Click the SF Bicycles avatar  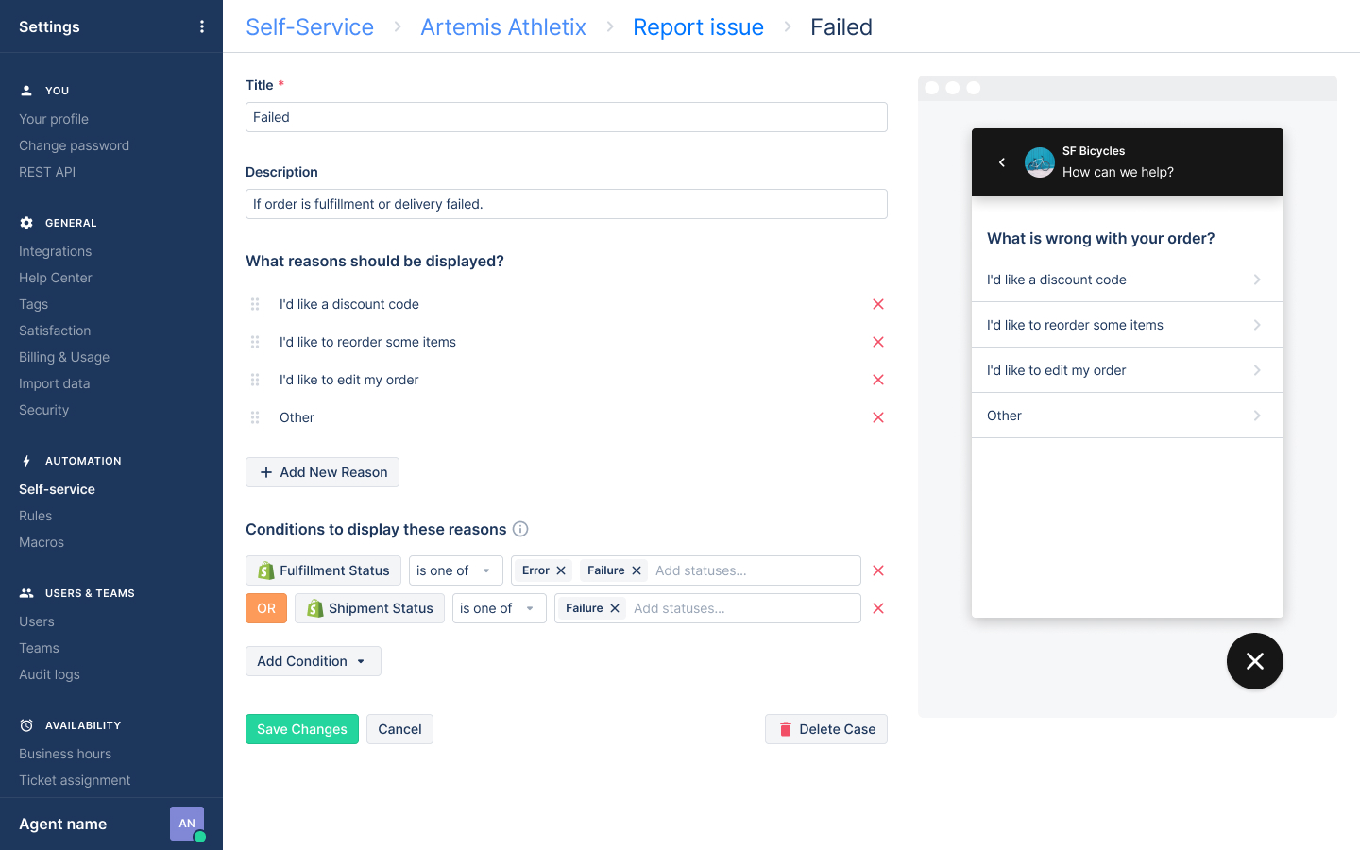click(1040, 162)
